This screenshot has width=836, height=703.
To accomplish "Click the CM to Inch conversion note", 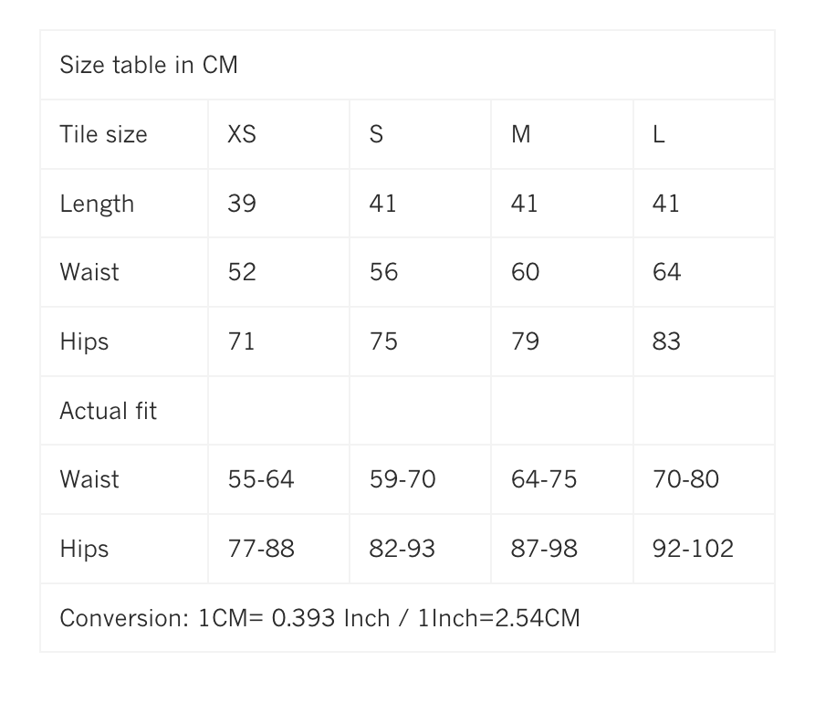I will click(x=319, y=618).
